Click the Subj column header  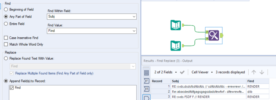point(208,81)
